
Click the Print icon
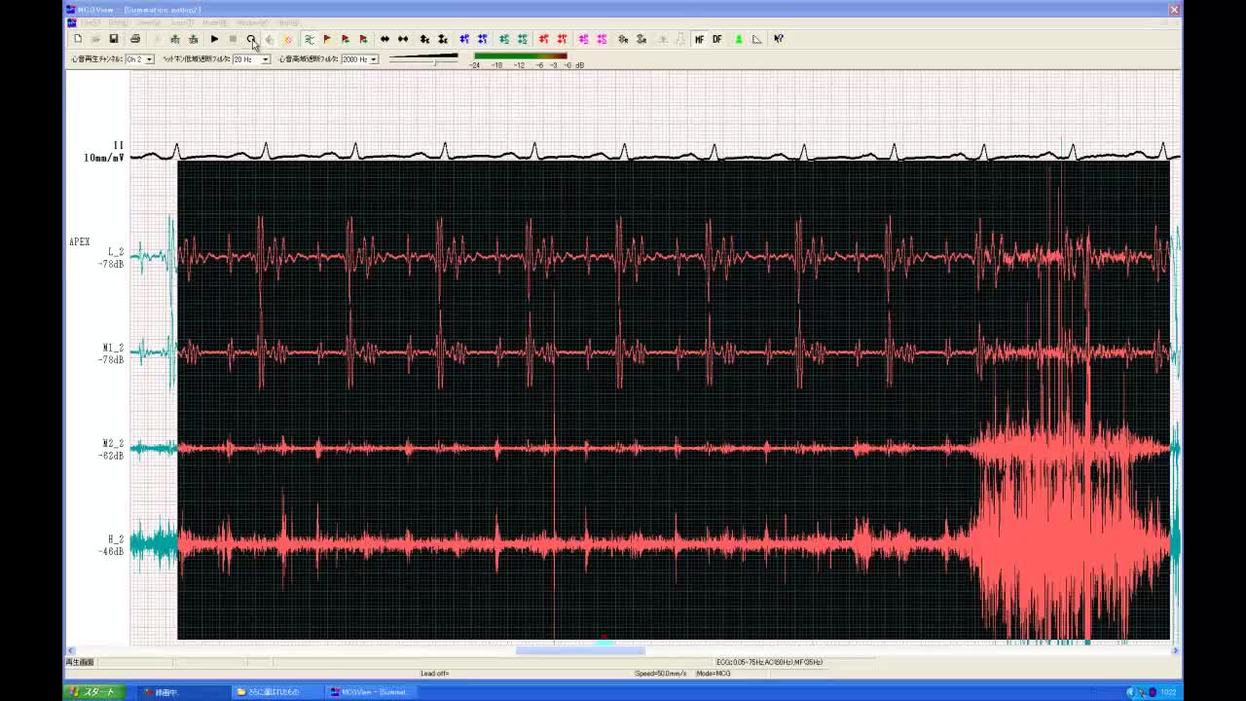pos(135,39)
